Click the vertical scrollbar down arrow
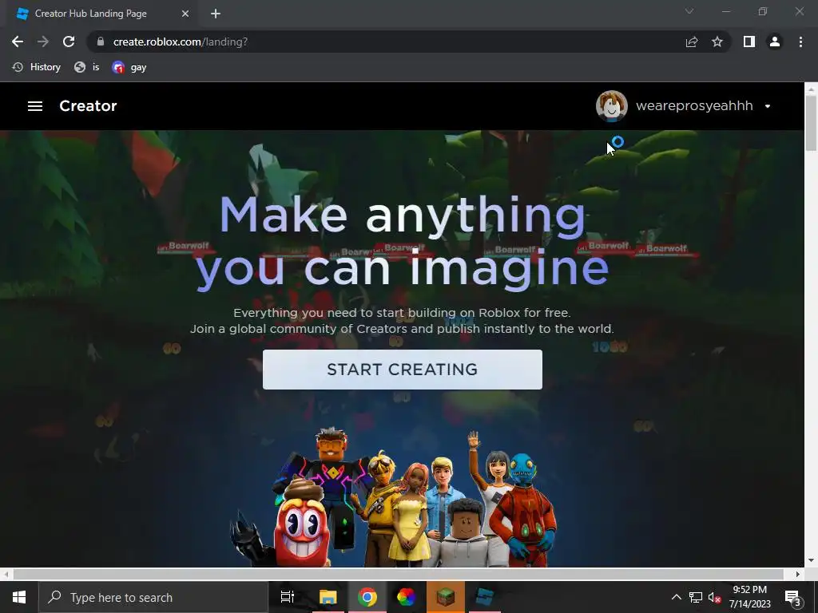 click(812, 560)
